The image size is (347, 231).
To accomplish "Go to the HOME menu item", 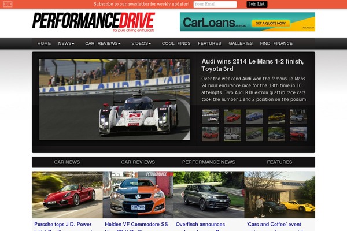I will pyautogui.click(x=44, y=43).
